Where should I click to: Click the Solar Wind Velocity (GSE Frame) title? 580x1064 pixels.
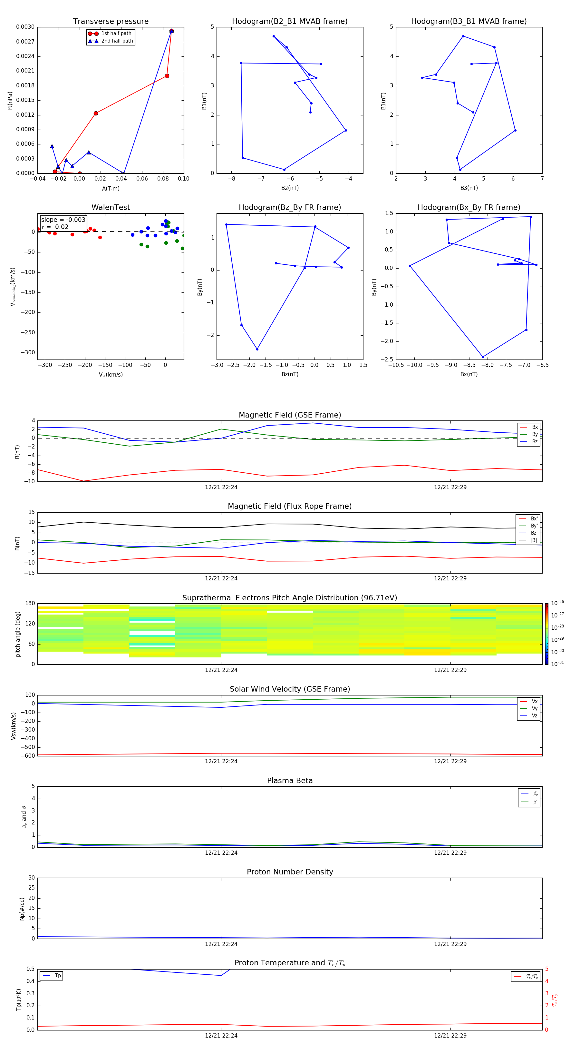pos(290,689)
